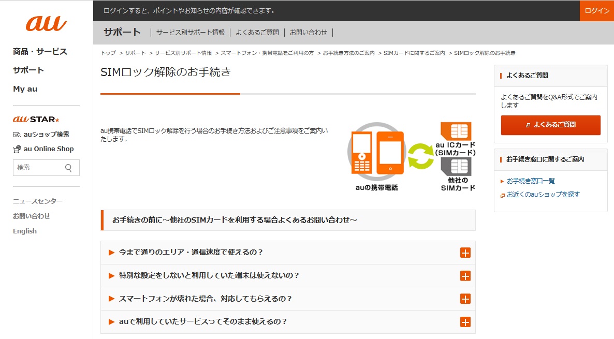Open ニュースセンター link
Screen dimensions: 614x339
[38, 201]
